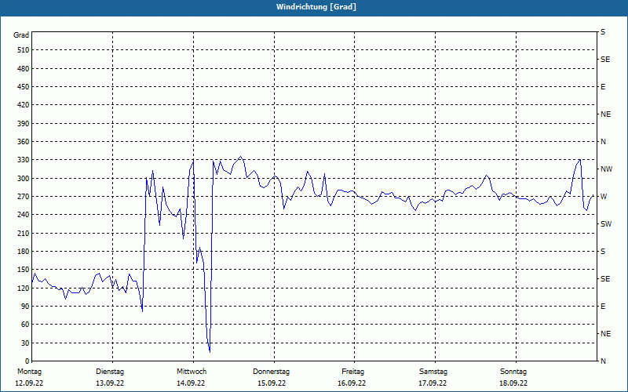Click the E compass label at 90 gridline
The height and width of the screenshot is (392, 628).
coord(603,307)
